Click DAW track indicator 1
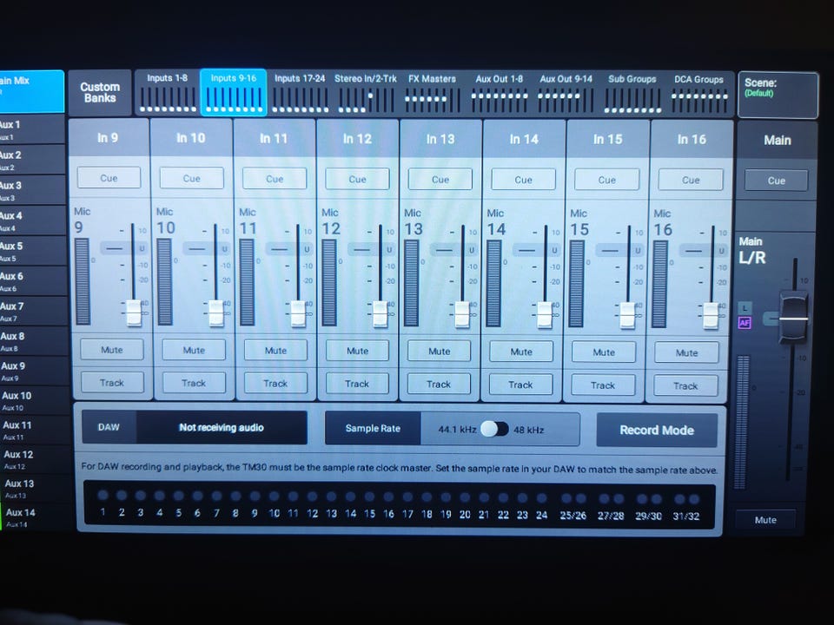 click(x=103, y=496)
